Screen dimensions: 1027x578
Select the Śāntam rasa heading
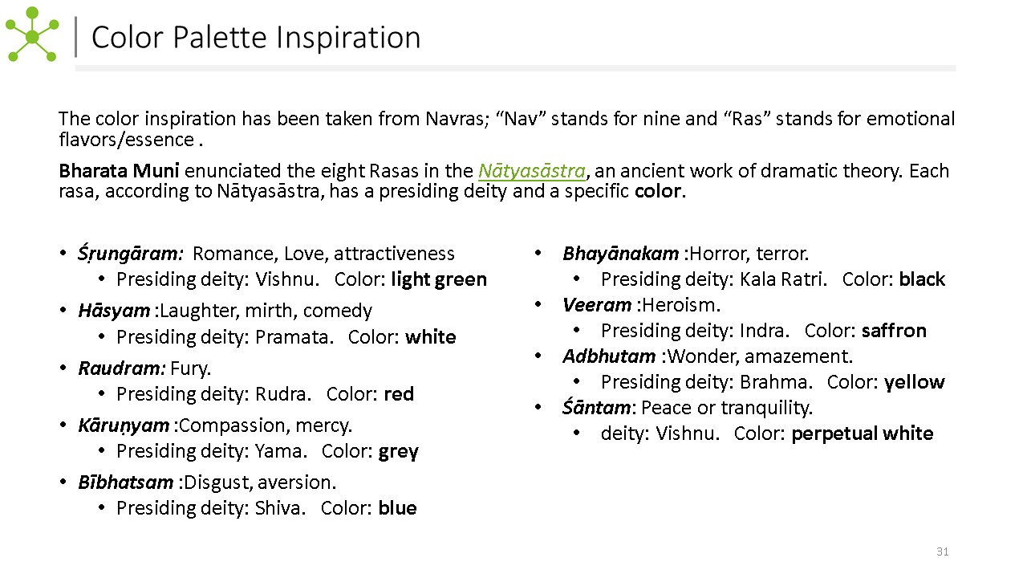point(599,408)
